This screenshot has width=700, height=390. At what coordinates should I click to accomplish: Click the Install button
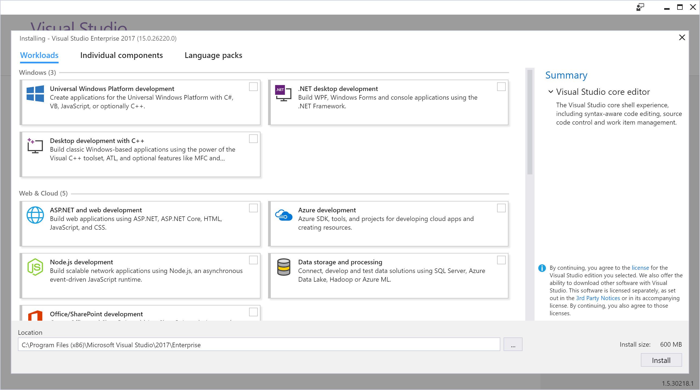point(661,360)
